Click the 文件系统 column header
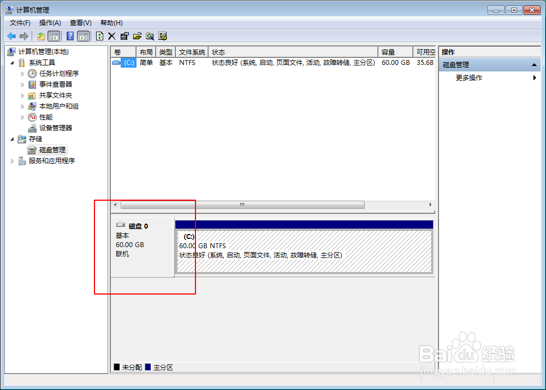Image resolution: width=546 pixels, height=390 pixels. [192, 52]
